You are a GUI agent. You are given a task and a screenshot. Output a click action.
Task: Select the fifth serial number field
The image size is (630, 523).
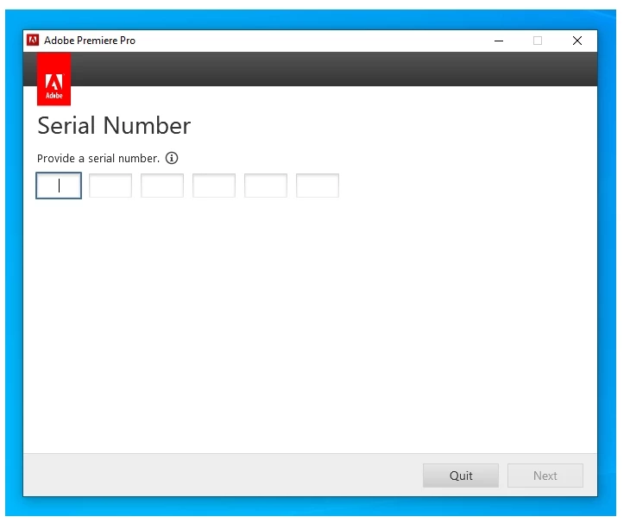point(266,186)
